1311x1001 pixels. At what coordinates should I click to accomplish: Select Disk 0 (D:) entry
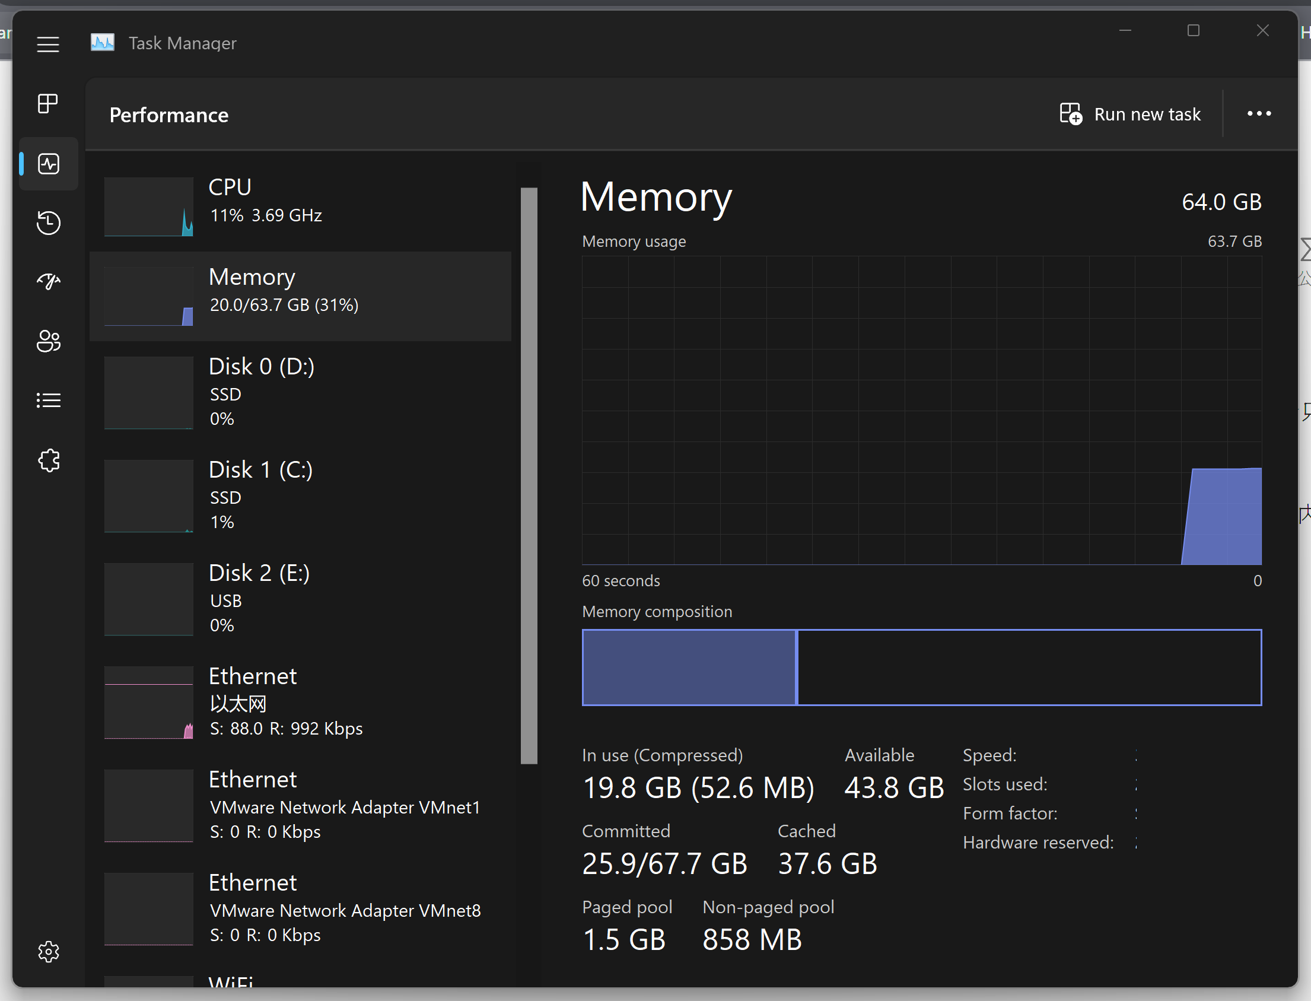pyautogui.click(x=300, y=392)
